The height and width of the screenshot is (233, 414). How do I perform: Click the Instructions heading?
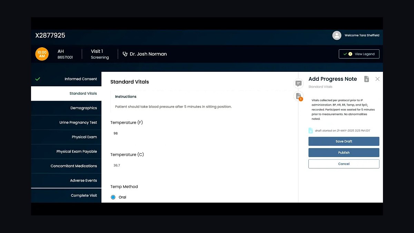pyautogui.click(x=126, y=97)
